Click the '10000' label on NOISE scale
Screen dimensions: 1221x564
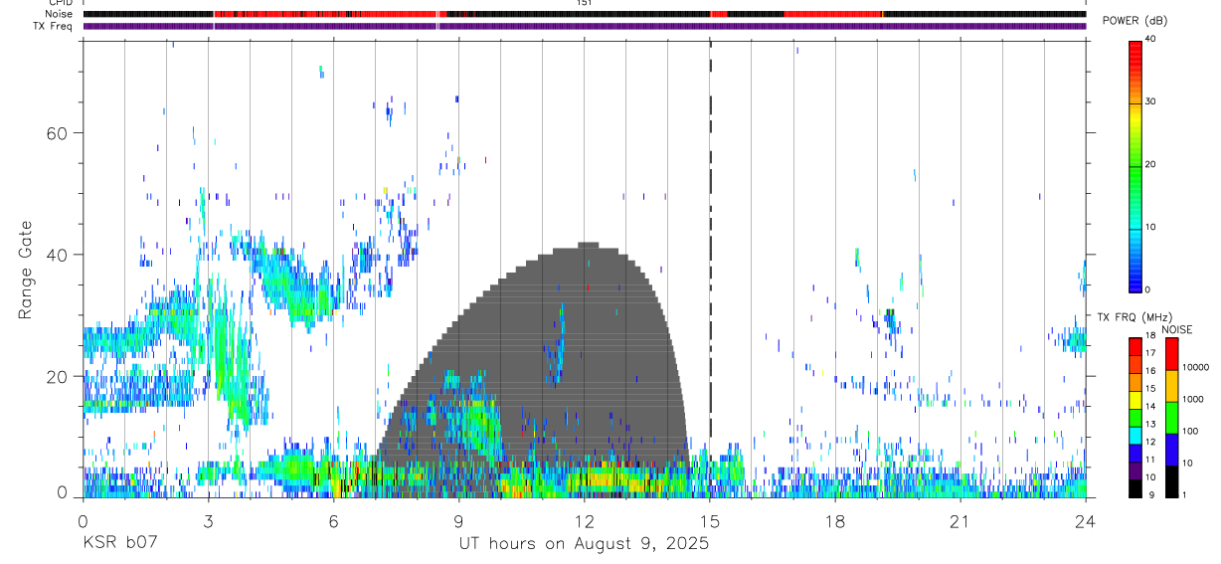tap(1196, 368)
